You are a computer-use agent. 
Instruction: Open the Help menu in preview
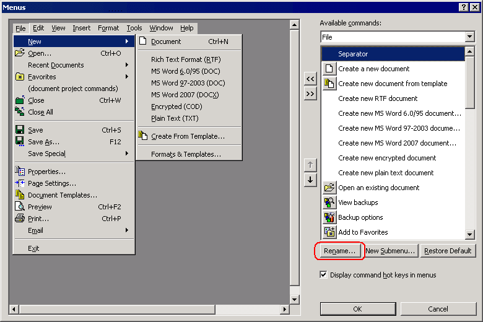[x=186, y=28]
